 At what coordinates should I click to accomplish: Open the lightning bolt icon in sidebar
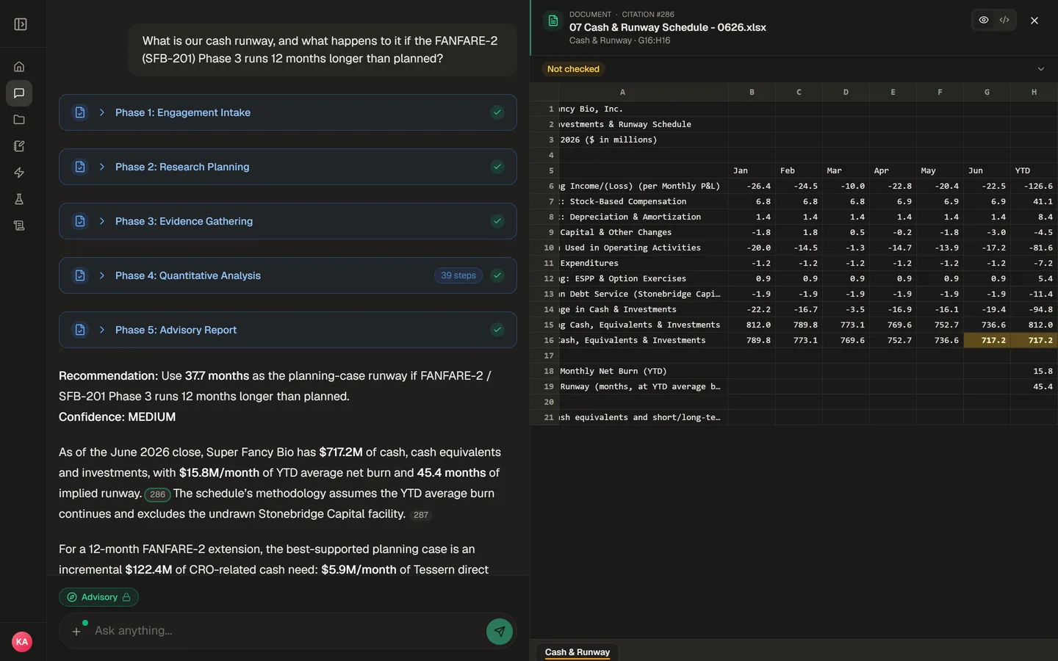[x=19, y=173]
